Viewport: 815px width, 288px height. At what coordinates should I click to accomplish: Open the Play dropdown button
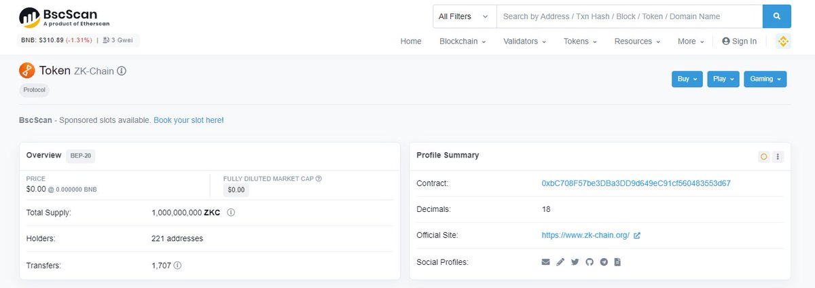point(723,79)
